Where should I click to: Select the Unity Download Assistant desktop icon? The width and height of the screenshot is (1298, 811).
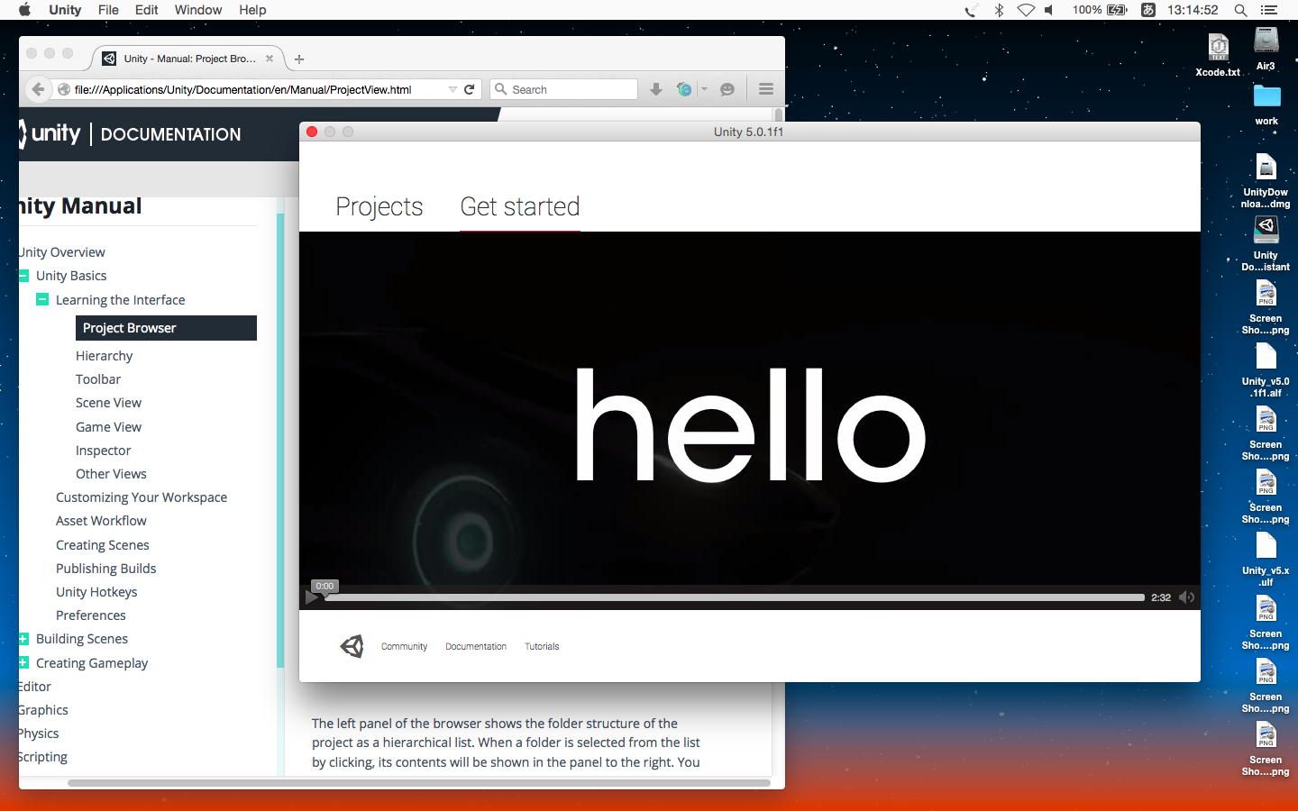pyautogui.click(x=1266, y=243)
